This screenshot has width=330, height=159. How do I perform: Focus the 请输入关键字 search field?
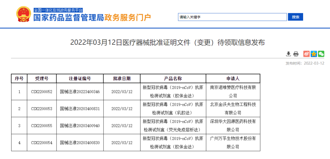pos(232,17)
